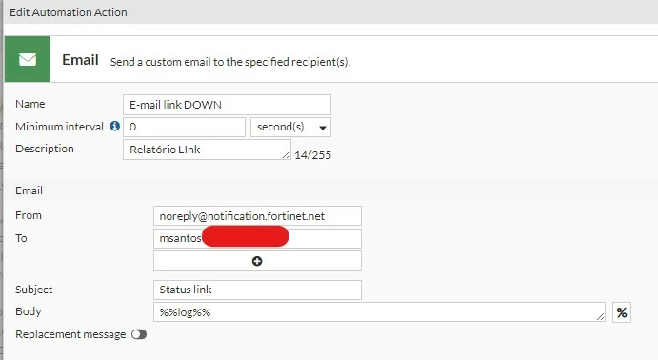Toggle the Replacement message switch

[139, 334]
